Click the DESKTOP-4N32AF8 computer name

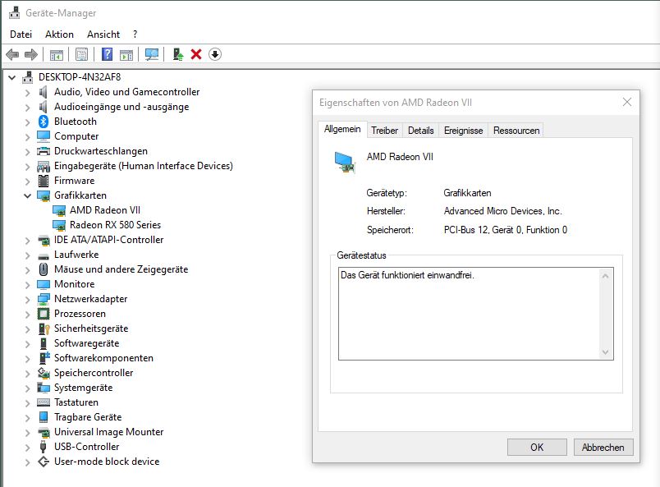pyautogui.click(x=80, y=77)
